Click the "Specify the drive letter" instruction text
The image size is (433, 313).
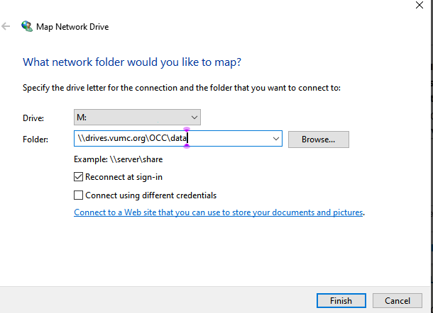click(182, 88)
